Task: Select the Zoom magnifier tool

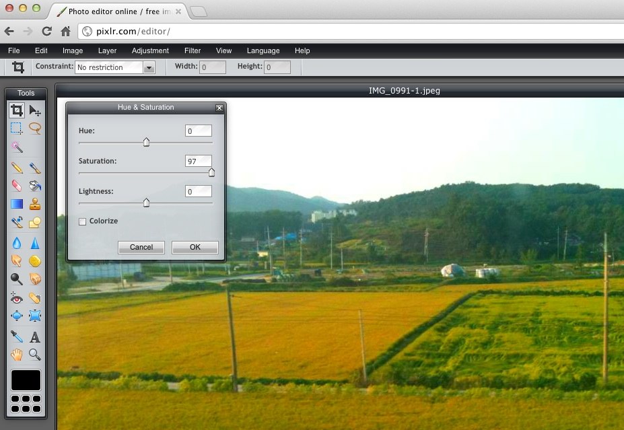Action: pyautogui.click(x=35, y=355)
